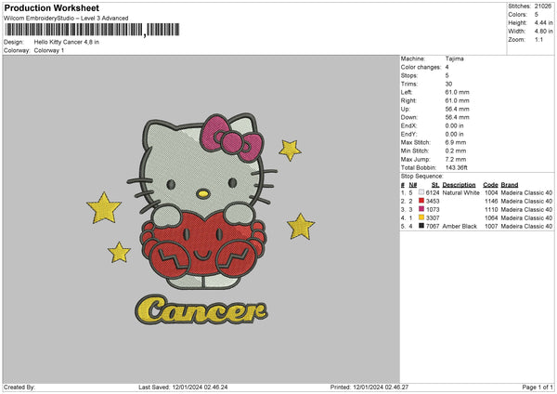
Task: Click the Up value 56.4 mm
Action: [x=457, y=109]
